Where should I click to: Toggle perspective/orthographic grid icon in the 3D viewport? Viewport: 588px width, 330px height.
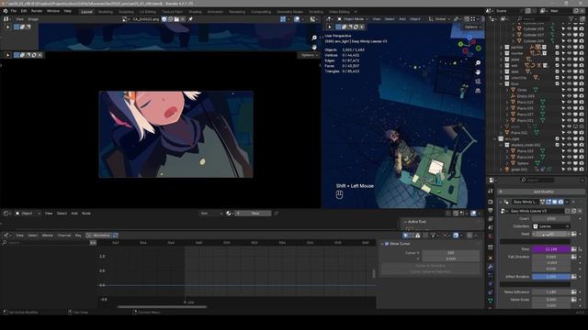point(478,91)
